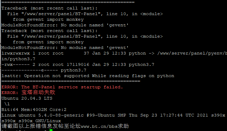The height and width of the screenshot is (131, 227).
Task: Click the 'in/python3.7' wrapped path text
Action: (x=18, y=59)
